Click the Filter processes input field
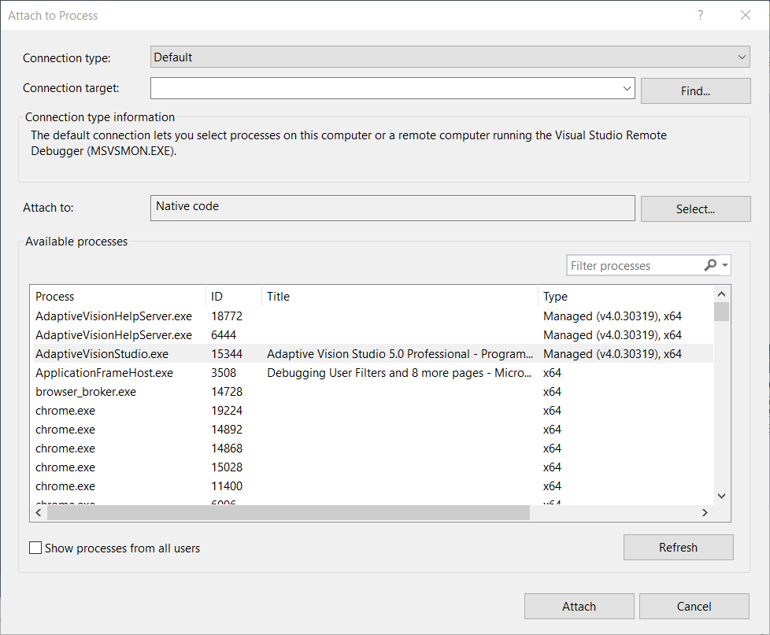Screen dimensions: 770x635 tap(632, 265)
